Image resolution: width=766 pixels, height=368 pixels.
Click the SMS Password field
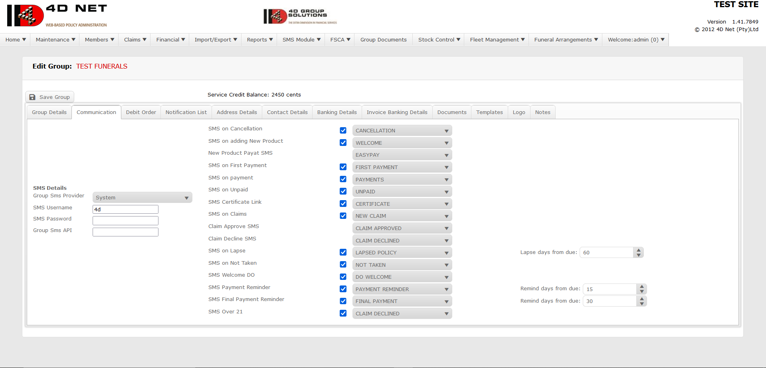click(x=125, y=220)
